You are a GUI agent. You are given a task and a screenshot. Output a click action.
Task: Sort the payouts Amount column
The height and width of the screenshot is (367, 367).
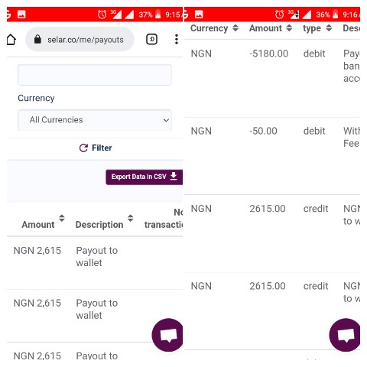pyautogui.click(x=62, y=218)
